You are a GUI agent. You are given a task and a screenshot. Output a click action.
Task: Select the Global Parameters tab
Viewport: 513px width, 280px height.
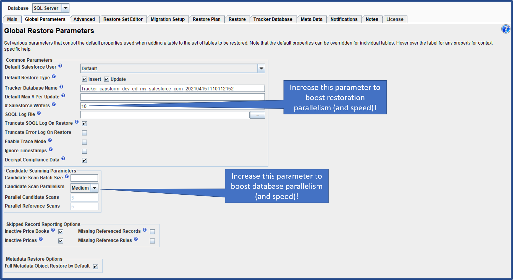(x=45, y=19)
